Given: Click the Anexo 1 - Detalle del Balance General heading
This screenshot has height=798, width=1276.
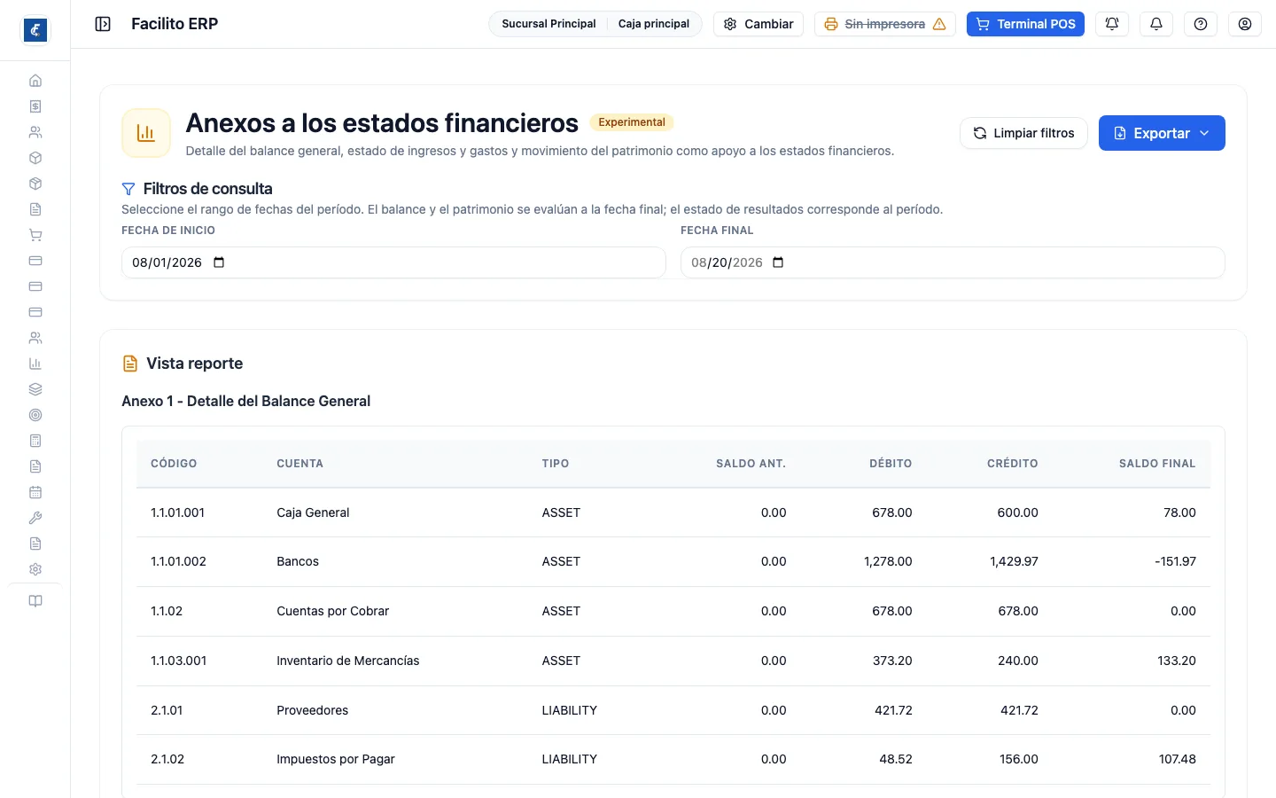Looking at the screenshot, I should click(x=245, y=401).
